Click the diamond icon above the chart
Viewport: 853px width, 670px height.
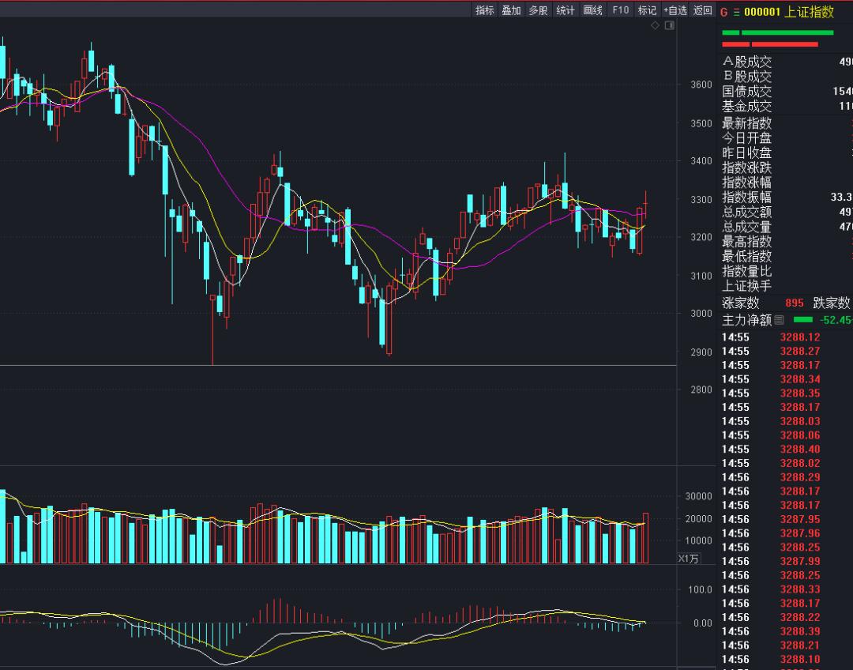coord(655,26)
